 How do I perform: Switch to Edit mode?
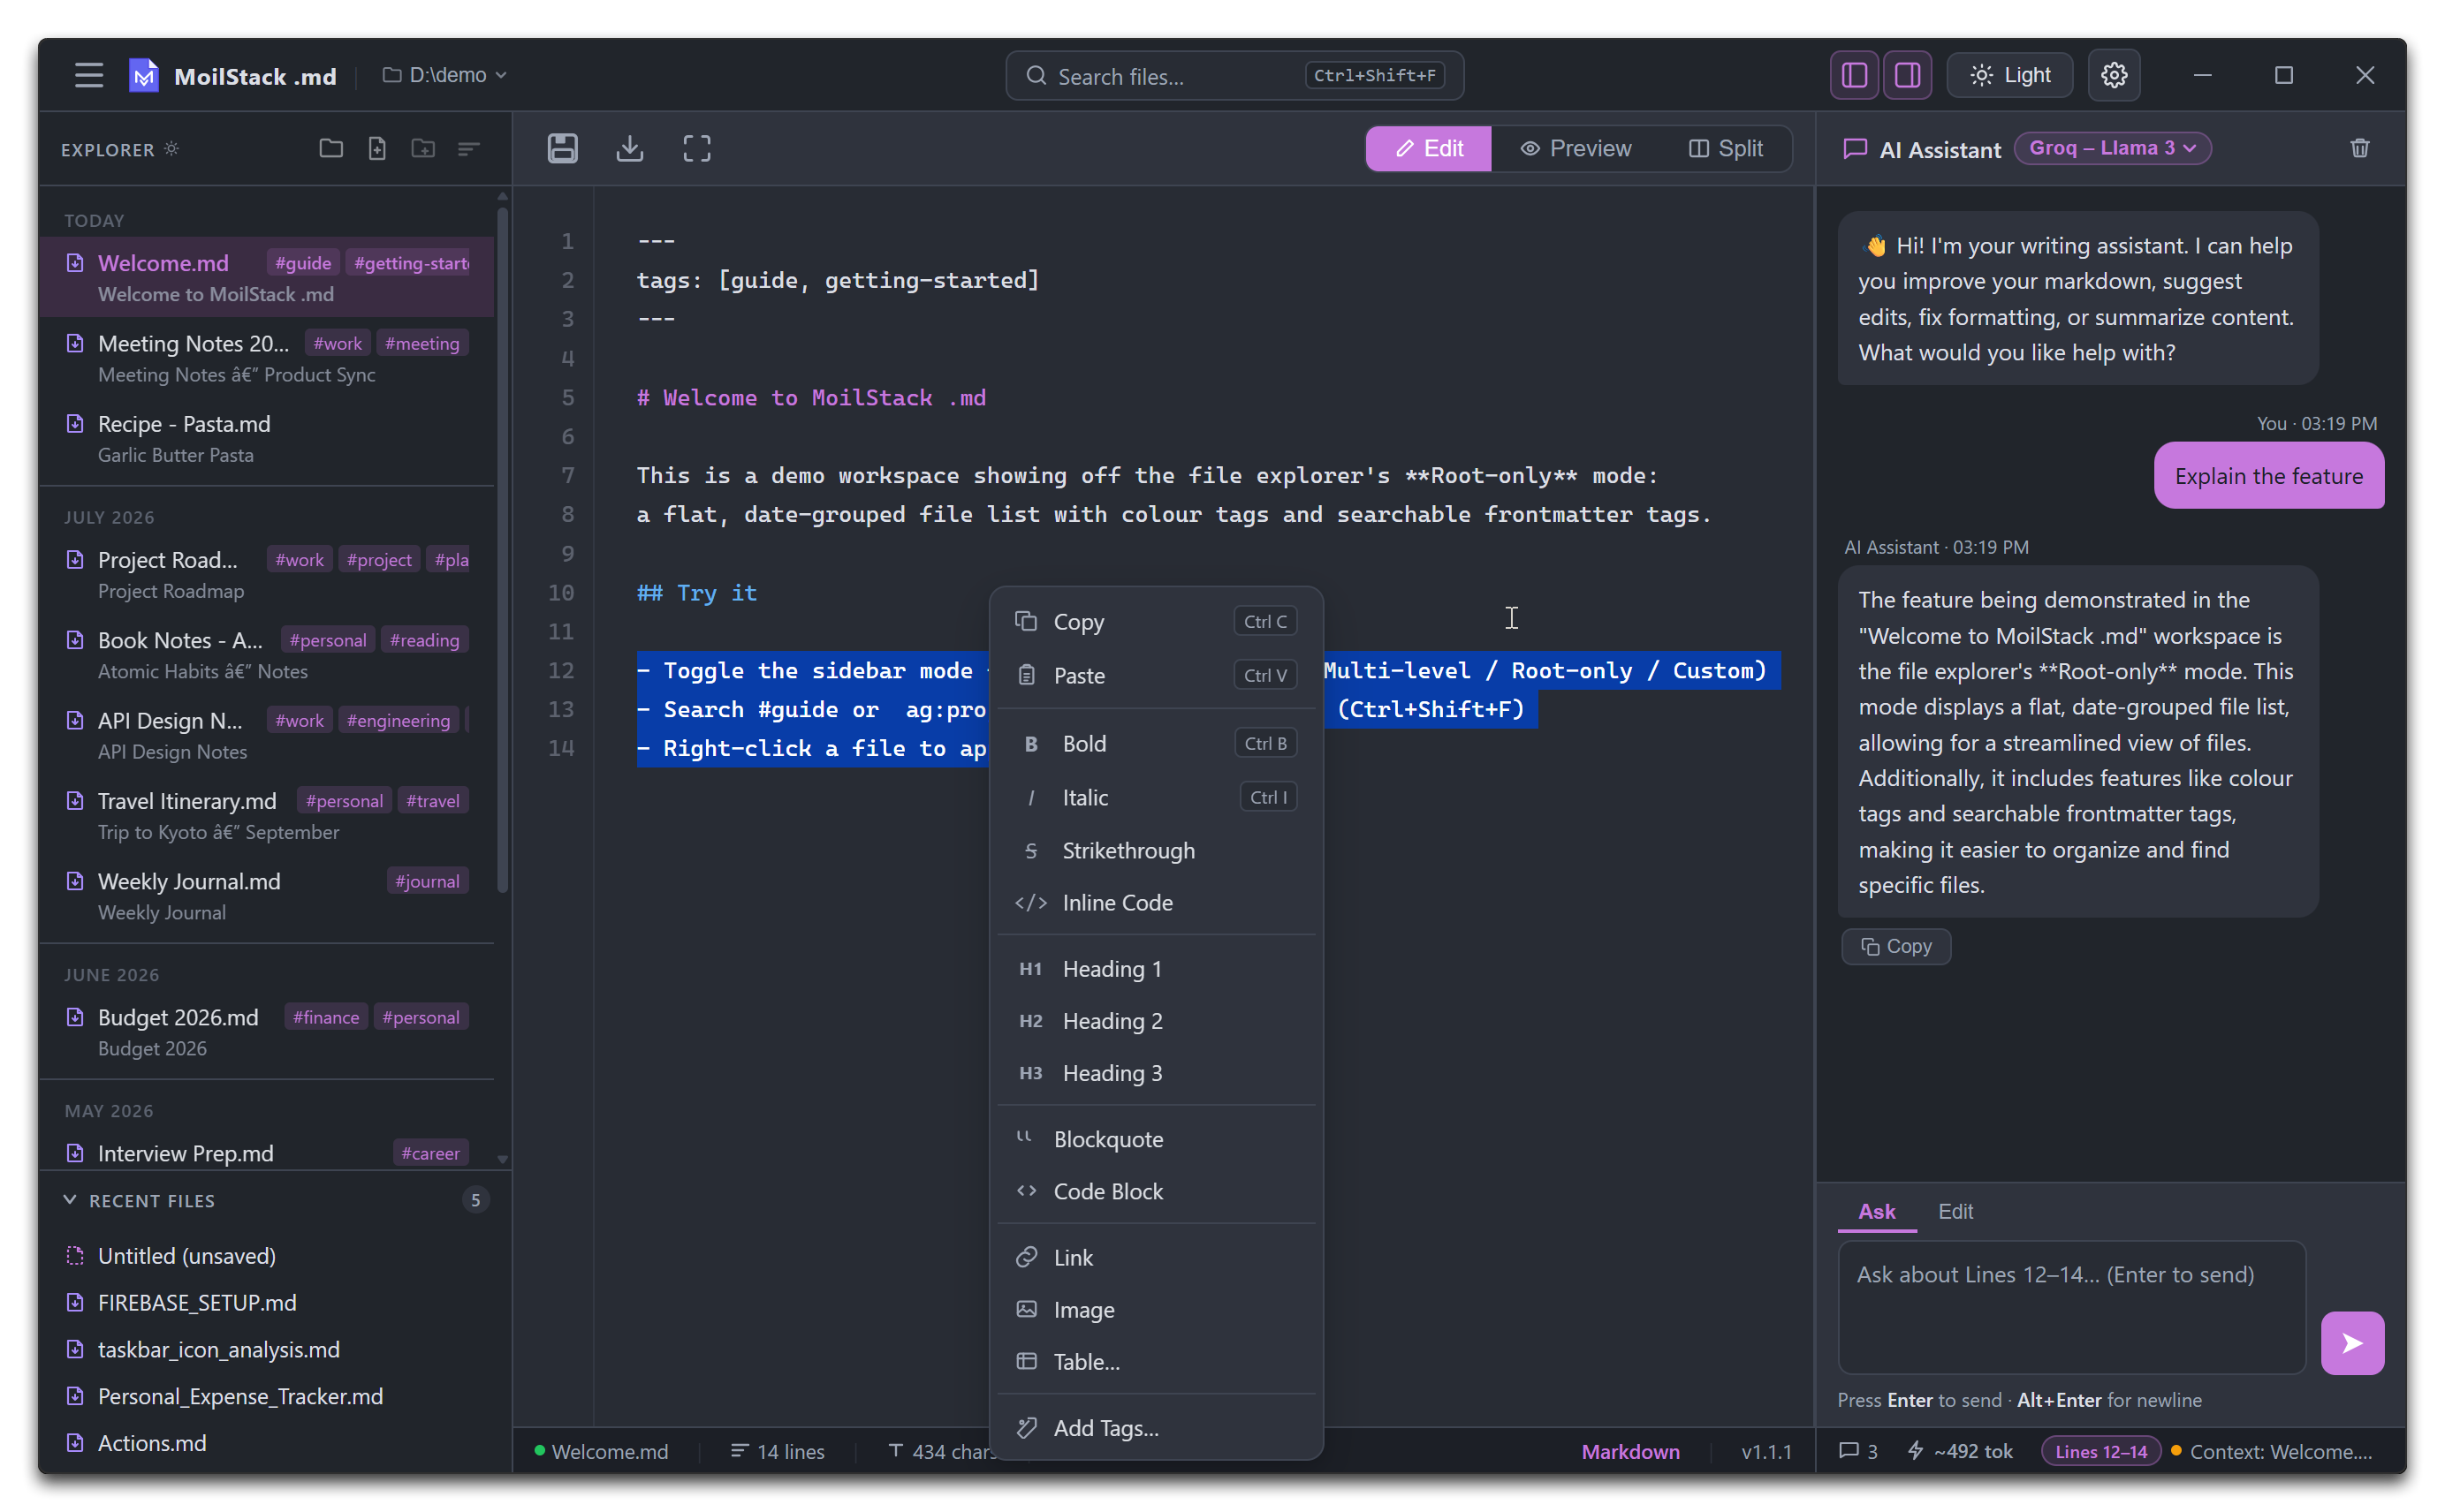(x=1429, y=149)
